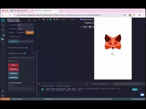Click the zoom out magnifier icon

[x=55, y=19]
